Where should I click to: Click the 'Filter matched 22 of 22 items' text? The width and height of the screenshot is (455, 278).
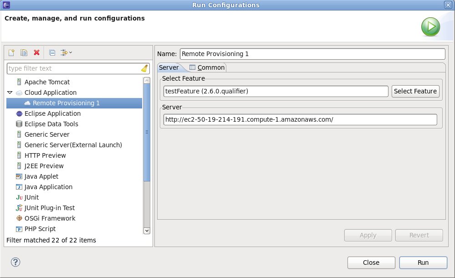point(51,240)
